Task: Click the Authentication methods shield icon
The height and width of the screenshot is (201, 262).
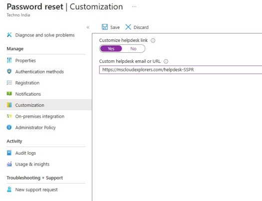Action: 9,71
